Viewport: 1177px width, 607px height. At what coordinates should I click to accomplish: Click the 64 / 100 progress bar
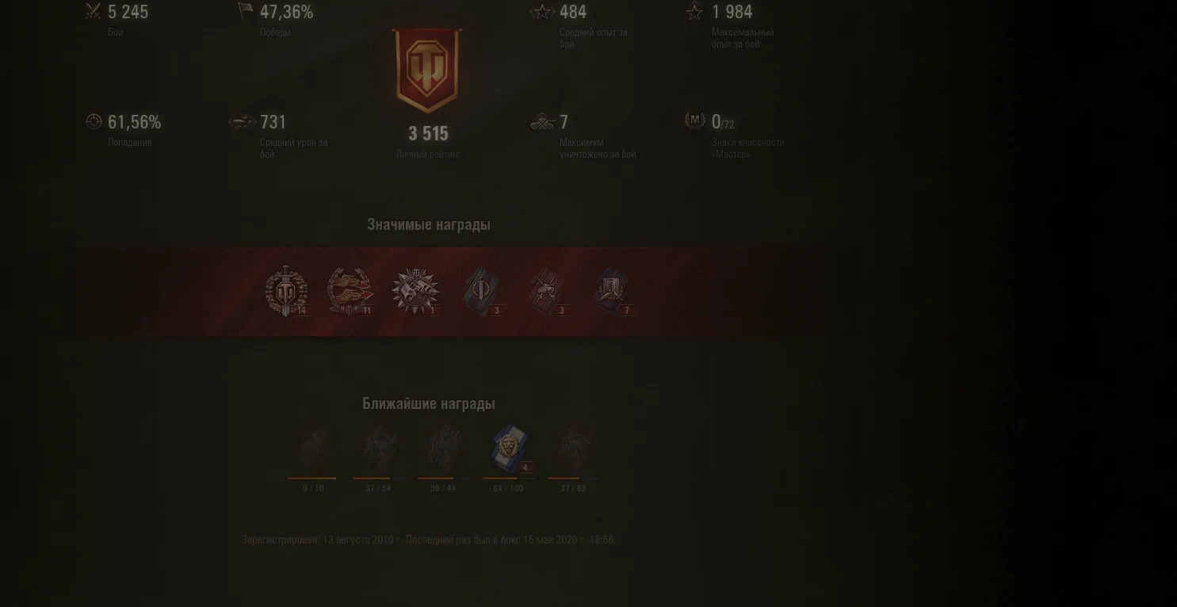(508, 478)
